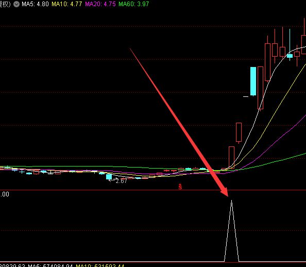Viewport: 306px width, 267px height.
Task: Click the yellow volume MA10 label at bottom
Action: (100, 265)
